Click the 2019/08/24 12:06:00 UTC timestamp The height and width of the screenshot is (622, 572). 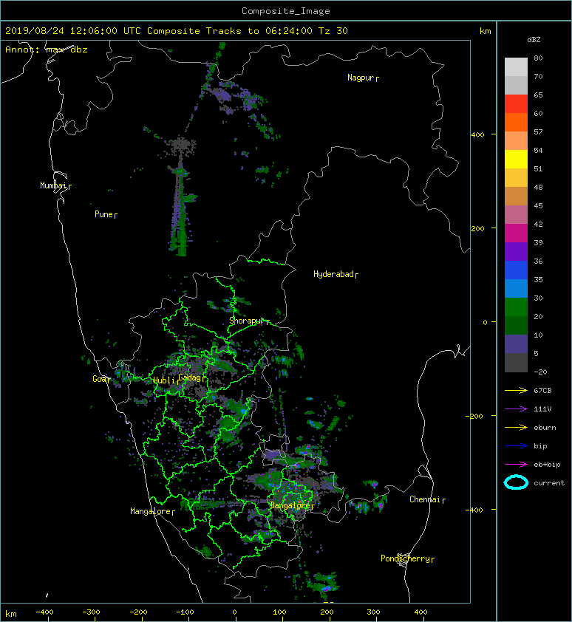[x=73, y=31]
